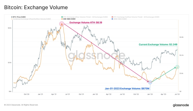The width and height of the screenshot is (193, 111).
Task: Click the Combined Exchange Inflow/Outflow Volume legend dot
Action: (11, 19)
